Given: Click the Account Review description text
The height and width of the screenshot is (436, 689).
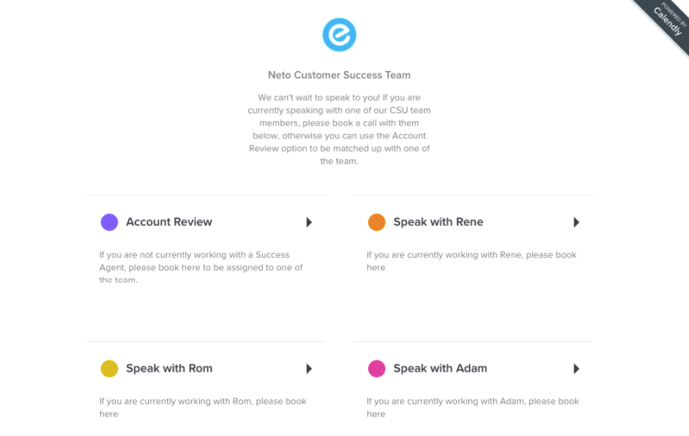Looking at the screenshot, I should [201, 267].
